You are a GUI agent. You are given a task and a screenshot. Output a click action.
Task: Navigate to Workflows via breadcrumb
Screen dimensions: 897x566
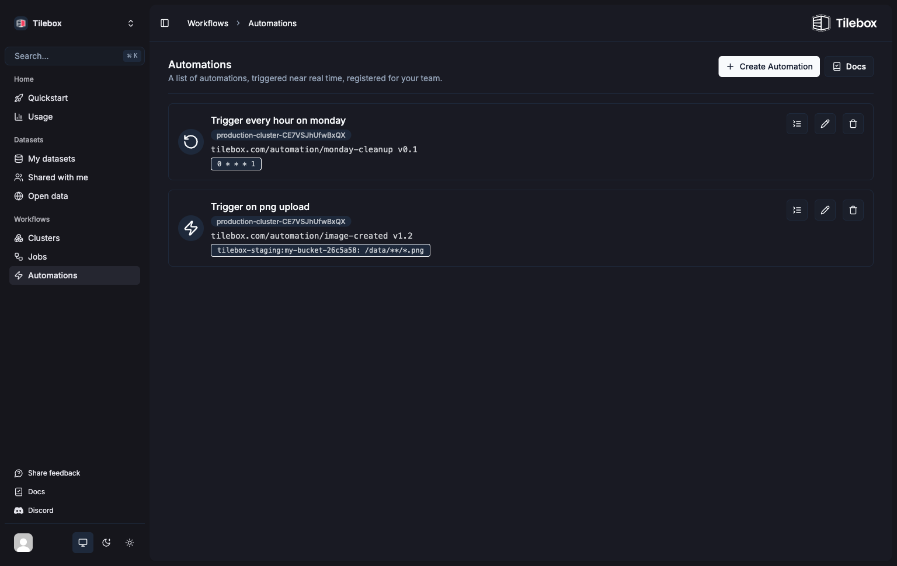coord(207,23)
